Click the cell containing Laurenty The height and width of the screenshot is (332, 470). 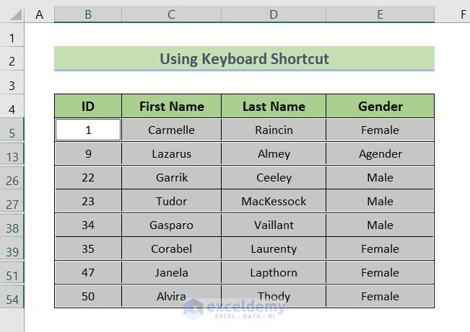[x=274, y=248]
